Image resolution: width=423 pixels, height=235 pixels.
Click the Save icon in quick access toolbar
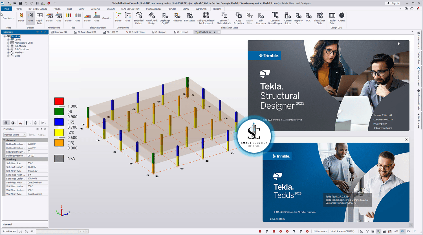pos(20,3)
